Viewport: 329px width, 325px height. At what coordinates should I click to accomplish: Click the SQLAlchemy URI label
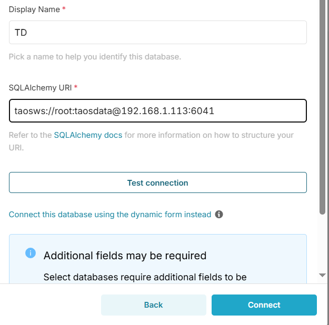point(40,87)
